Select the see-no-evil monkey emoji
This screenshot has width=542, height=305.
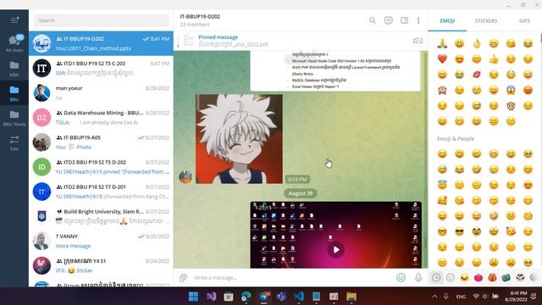[442, 91]
